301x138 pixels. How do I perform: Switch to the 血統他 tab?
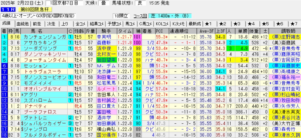click(23, 24)
